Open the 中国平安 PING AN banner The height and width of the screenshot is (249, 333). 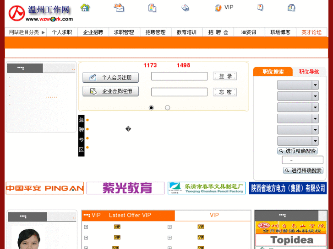click(45, 188)
